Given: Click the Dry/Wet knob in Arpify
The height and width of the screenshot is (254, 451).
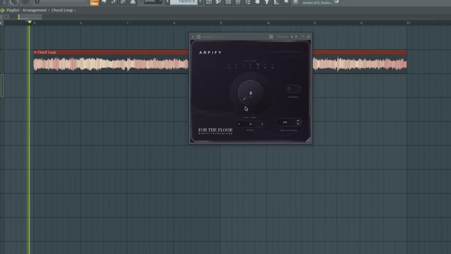Looking at the screenshot, I should coord(251,93).
